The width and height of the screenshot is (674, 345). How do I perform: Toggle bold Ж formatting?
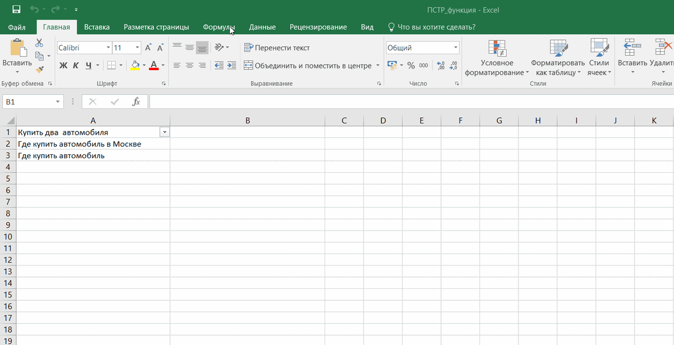[x=63, y=66]
